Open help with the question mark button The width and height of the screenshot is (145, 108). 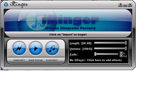pyautogui.click(x=120, y=5)
